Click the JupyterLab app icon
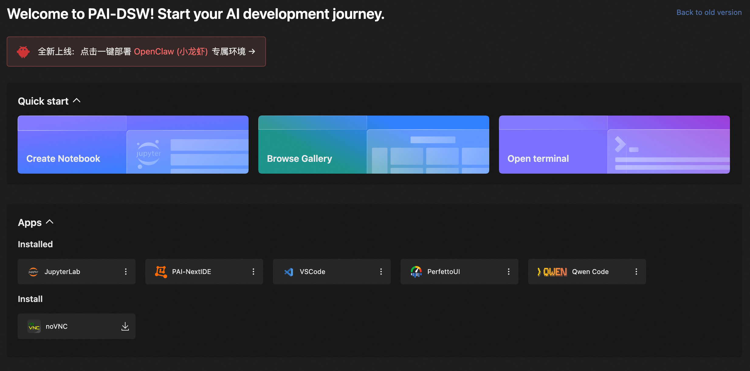750x371 pixels. 33,272
